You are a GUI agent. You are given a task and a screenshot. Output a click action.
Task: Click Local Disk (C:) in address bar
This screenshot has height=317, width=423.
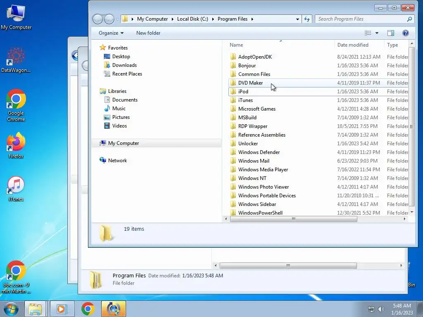(192, 19)
